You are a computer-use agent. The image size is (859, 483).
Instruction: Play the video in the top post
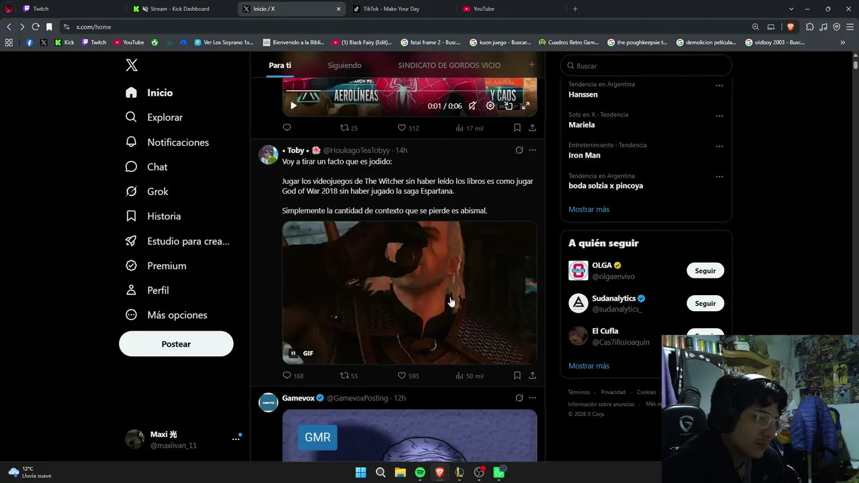click(x=293, y=105)
